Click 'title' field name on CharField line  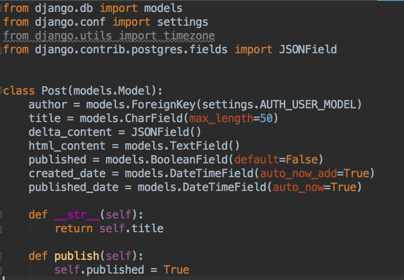pyautogui.click(x=45, y=118)
